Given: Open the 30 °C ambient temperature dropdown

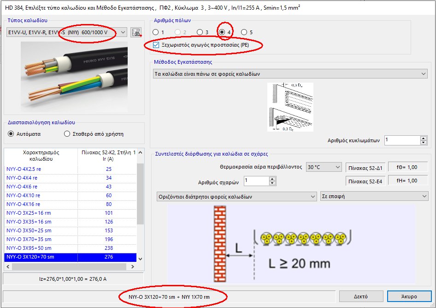Looking at the screenshot, I should click(x=337, y=167).
